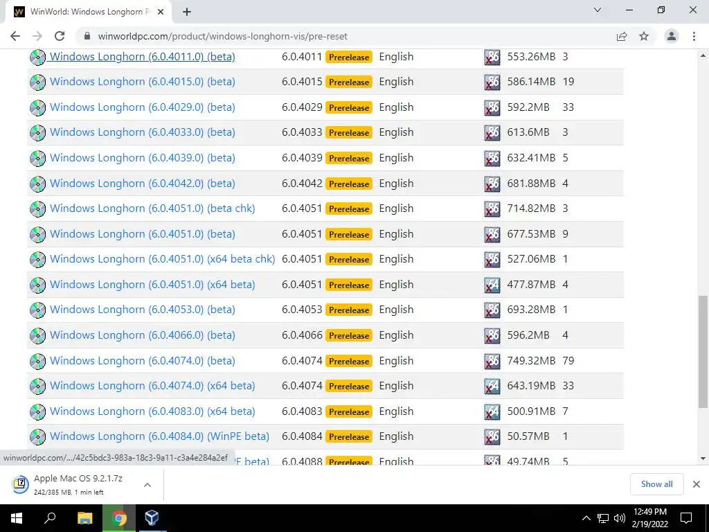Viewport: 709px width, 532px height.
Task: Open the Apple Mac OS 9.2.1.7z download item
Action: pos(78,484)
